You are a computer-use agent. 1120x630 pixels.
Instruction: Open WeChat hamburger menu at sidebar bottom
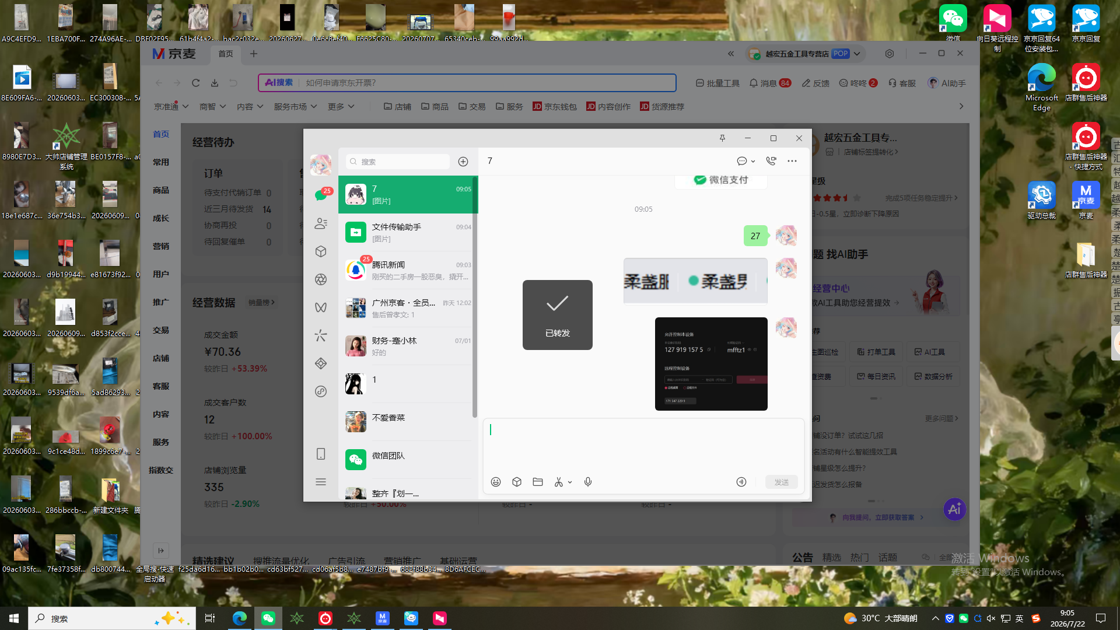point(321,482)
